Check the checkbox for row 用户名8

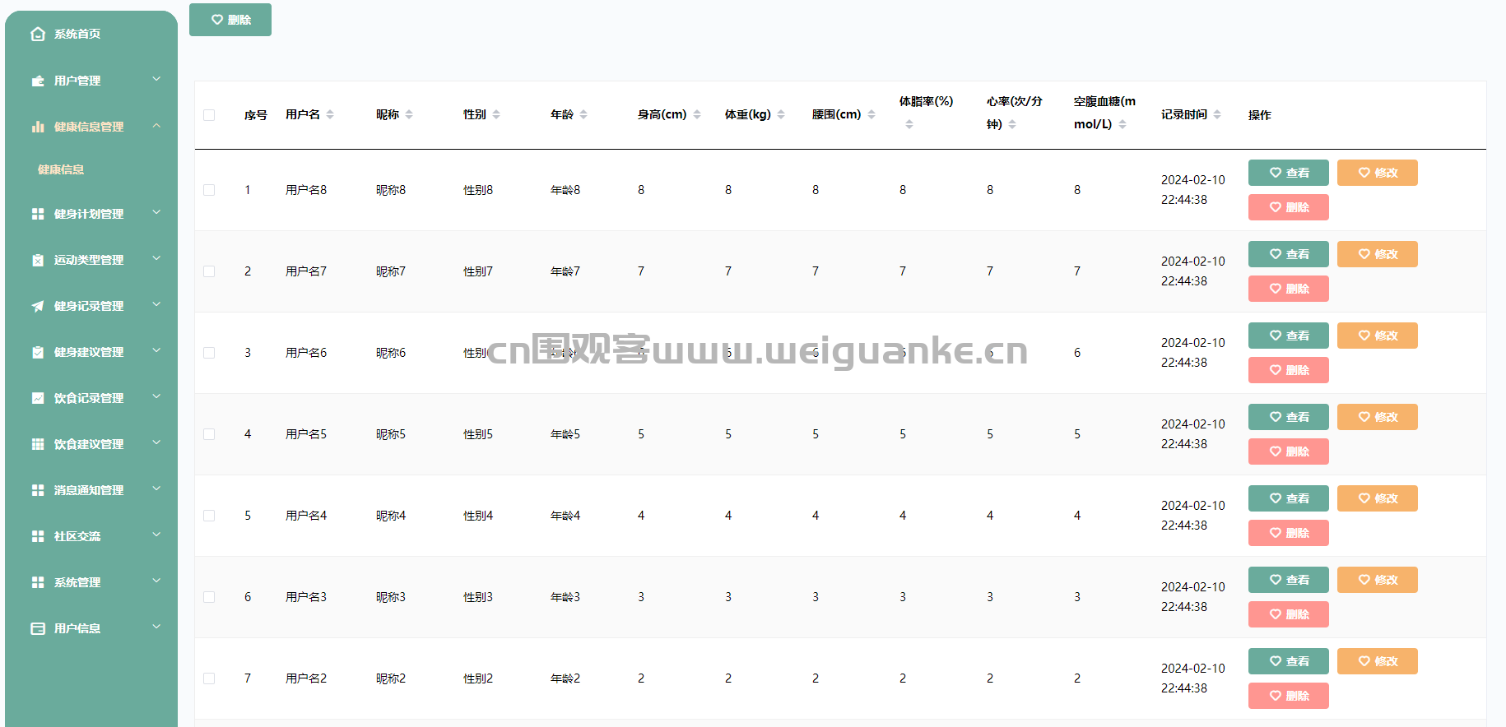[209, 190]
